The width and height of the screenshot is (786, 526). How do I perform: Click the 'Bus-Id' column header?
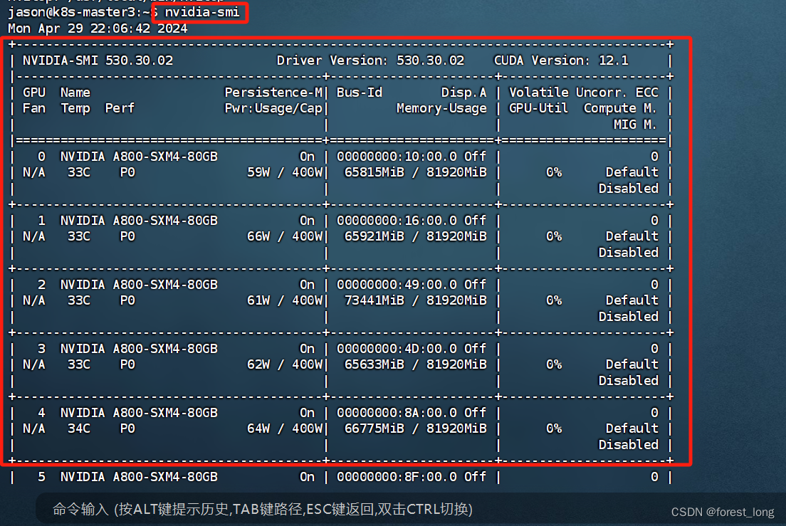coord(360,93)
